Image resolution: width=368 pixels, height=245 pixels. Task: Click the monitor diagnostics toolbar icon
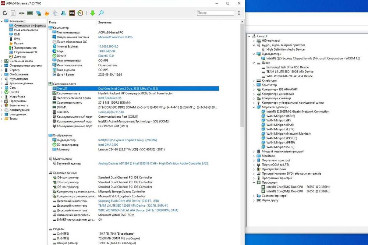click(39, 13)
